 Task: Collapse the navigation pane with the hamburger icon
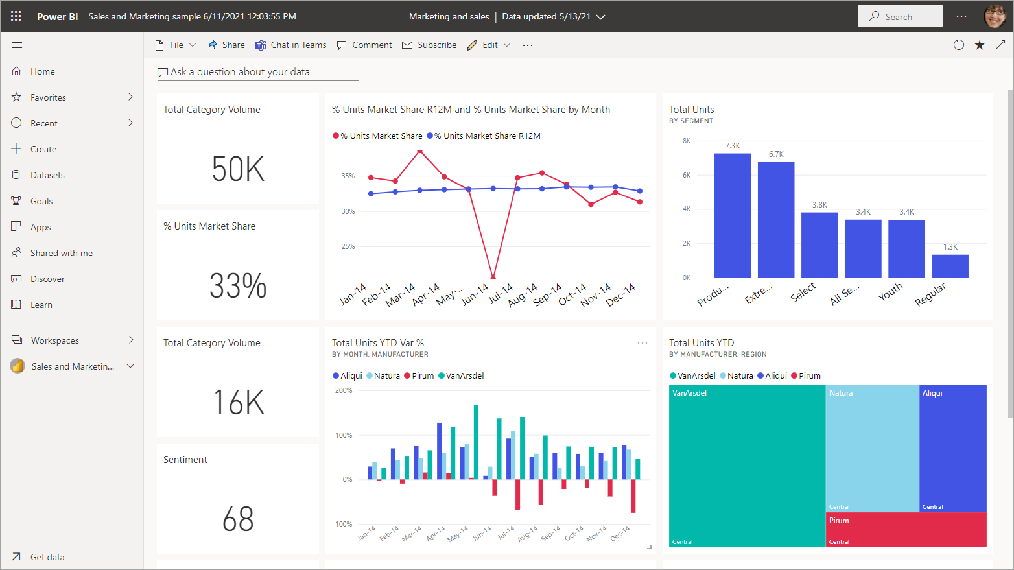coord(17,45)
